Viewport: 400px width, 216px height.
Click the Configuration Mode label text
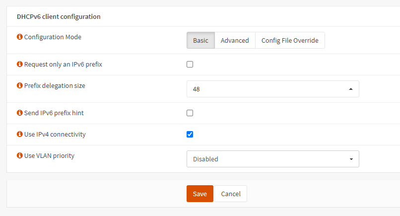[x=53, y=37]
